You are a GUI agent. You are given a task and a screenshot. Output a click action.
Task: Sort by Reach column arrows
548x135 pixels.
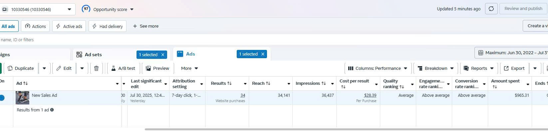[x=268, y=83]
